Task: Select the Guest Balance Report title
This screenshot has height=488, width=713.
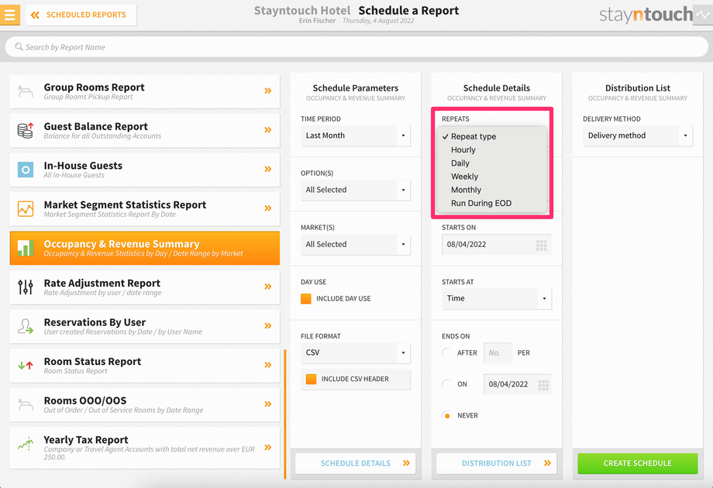Action: [x=96, y=126]
